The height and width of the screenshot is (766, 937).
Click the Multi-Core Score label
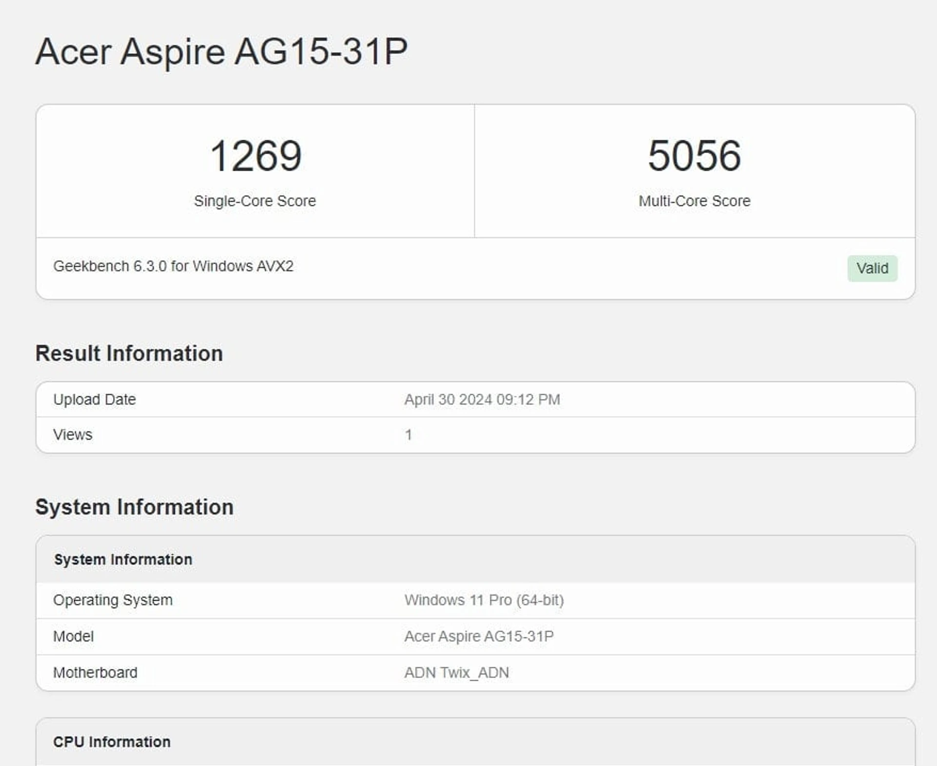tap(694, 201)
